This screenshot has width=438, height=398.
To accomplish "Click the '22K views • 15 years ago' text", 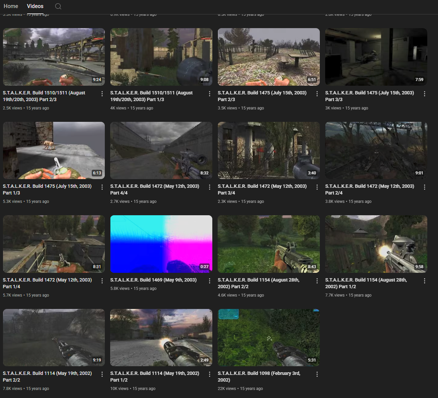I will click(x=240, y=389).
